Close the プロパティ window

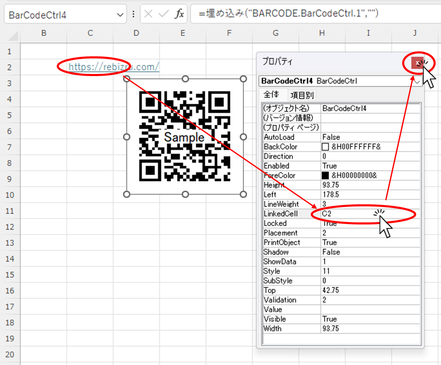pyautogui.click(x=417, y=63)
